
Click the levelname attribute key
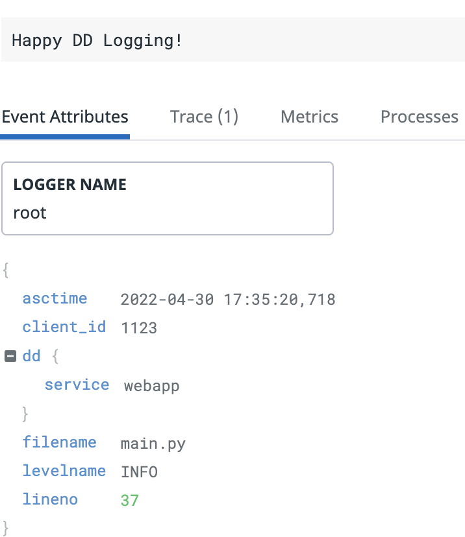click(x=64, y=471)
